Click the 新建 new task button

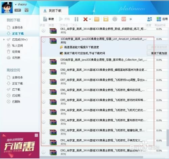[x=49, y=19]
